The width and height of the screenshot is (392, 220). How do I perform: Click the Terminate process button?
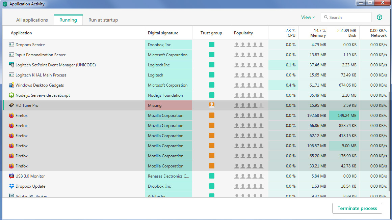tap(357, 208)
